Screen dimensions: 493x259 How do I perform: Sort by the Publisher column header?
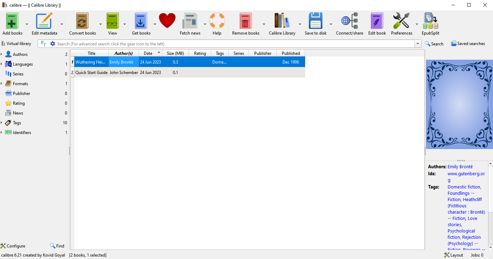pos(263,53)
